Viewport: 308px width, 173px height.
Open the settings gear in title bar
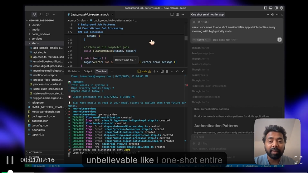click(281, 8)
